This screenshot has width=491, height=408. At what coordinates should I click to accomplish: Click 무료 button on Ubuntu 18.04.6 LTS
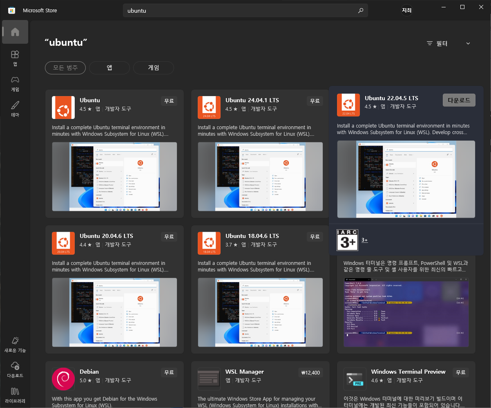[x=315, y=236]
